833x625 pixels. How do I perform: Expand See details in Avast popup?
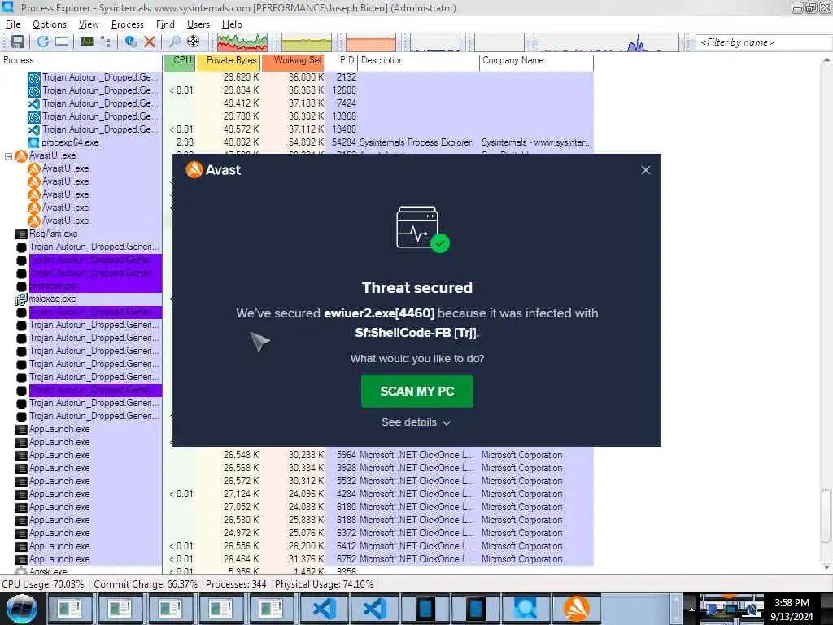416,422
